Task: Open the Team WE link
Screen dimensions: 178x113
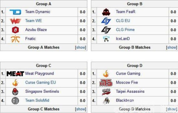Action: 33,21
